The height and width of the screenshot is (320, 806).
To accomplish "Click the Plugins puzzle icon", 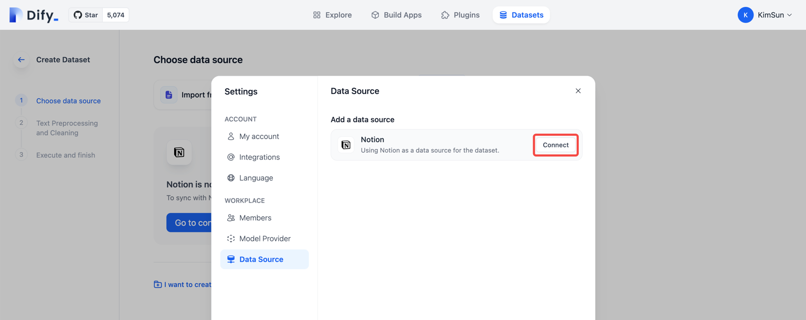I will (x=445, y=15).
